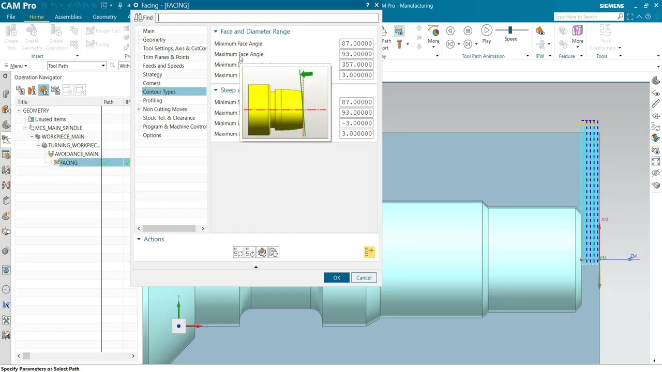Click the tool display cutter icon
This screenshot has height=372, width=662.
tap(399, 44)
